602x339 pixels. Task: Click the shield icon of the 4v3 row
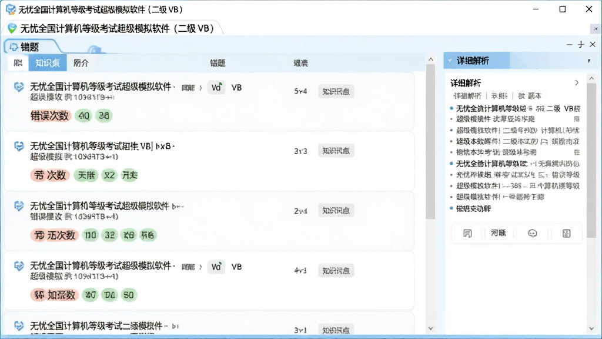pyautogui.click(x=19, y=266)
